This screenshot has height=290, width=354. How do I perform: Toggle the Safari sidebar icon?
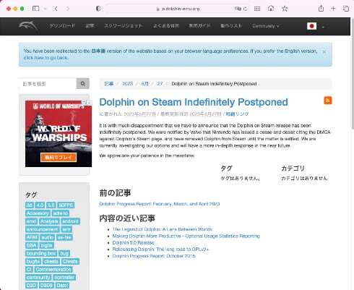pyautogui.click(x=35, y=9)
